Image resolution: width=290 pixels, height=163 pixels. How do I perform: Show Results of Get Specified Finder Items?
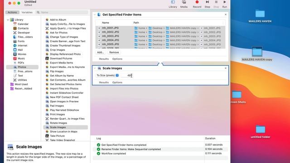pyautogui.click(x=104, y=59)
